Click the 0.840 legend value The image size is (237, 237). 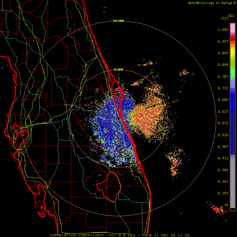pyautogui.click(x=223, y=65)
